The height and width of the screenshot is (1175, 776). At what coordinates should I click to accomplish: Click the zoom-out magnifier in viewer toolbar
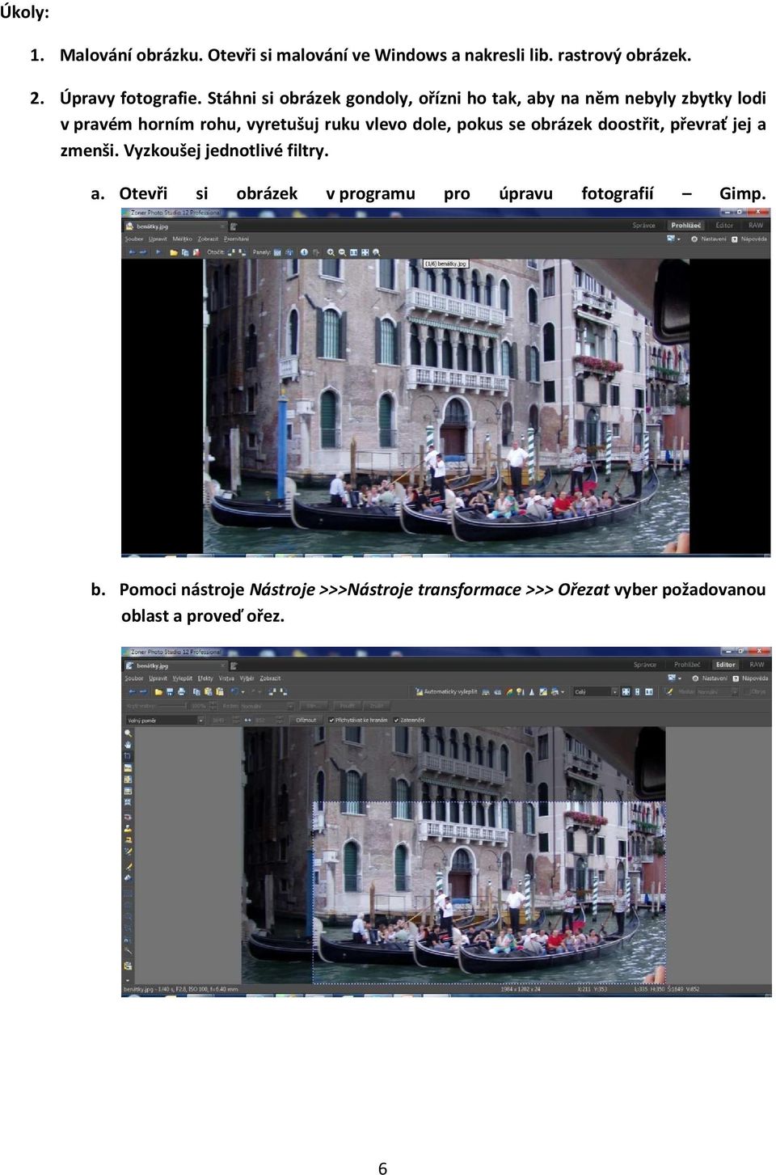click(342, 252)
